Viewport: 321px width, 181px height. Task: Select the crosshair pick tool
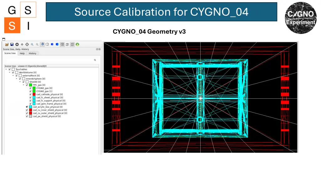pyautogui.click(x=27, y=45)
